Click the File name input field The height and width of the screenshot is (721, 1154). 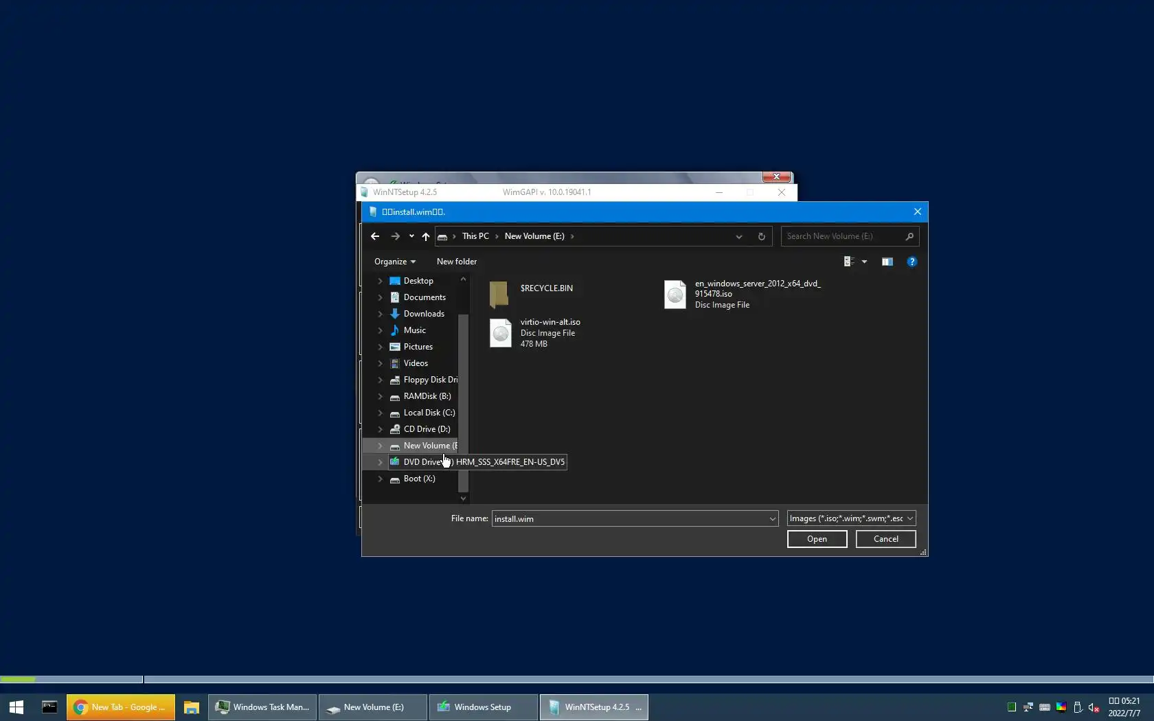tap(630, 518)
